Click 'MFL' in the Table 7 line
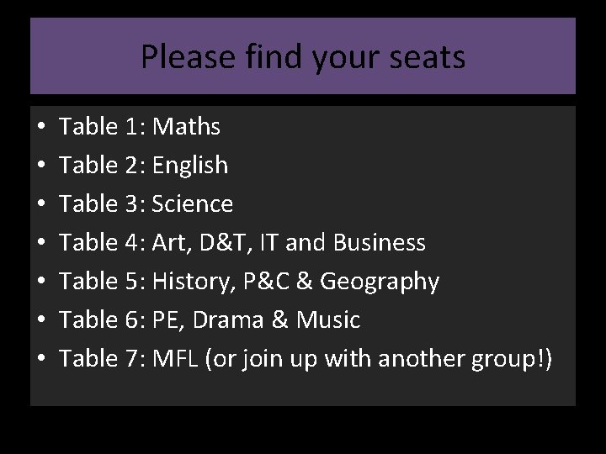Image resolution: width=606 pixels, height=454 pixels. [x=173, y=359]
